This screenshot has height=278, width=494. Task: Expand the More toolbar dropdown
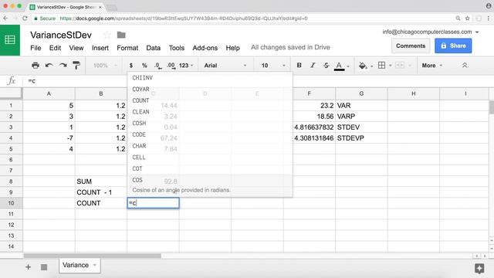click(x=432, y=65)
